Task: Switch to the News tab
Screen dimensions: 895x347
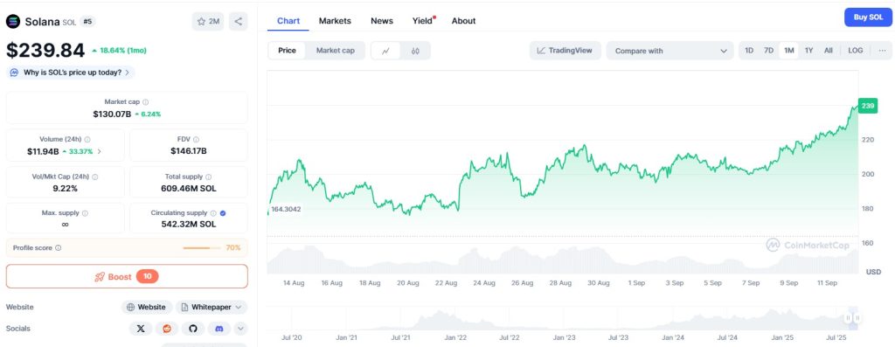Action: (x=382, y=21)
